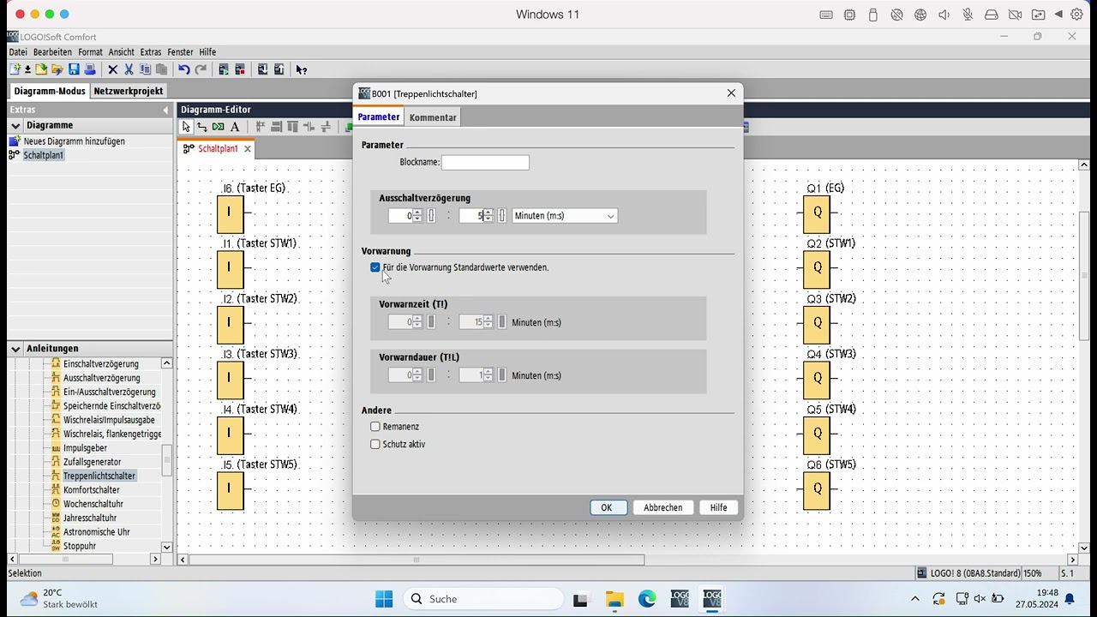This screenshot has width=1097, height=617.
Task: Click the Delete X toolbar icon
Action: pyautogui.click(x=112, y=69)
